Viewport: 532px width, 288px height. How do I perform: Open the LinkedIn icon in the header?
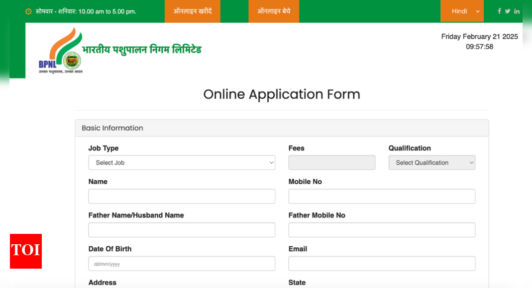coord(517,10)
